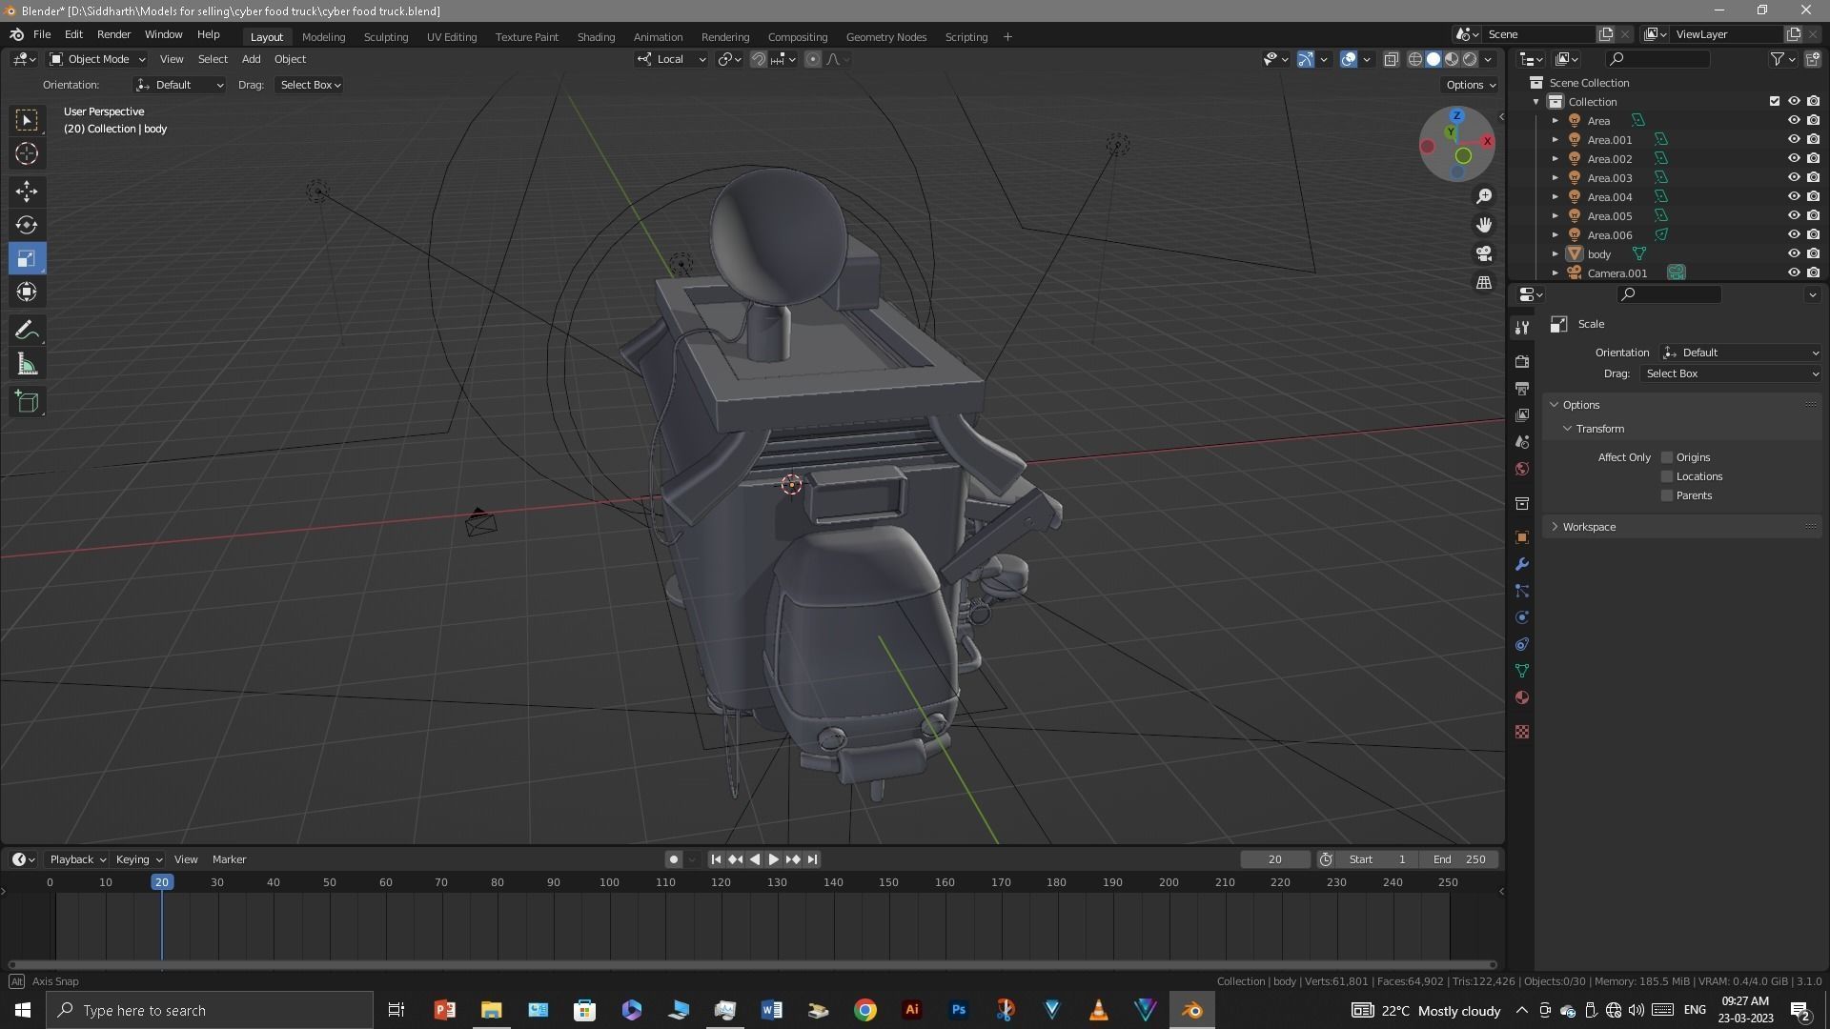Viewport: 1830px width, 1029px height.
Task: Open the Material properties tab
Action: pos(1522,697)
